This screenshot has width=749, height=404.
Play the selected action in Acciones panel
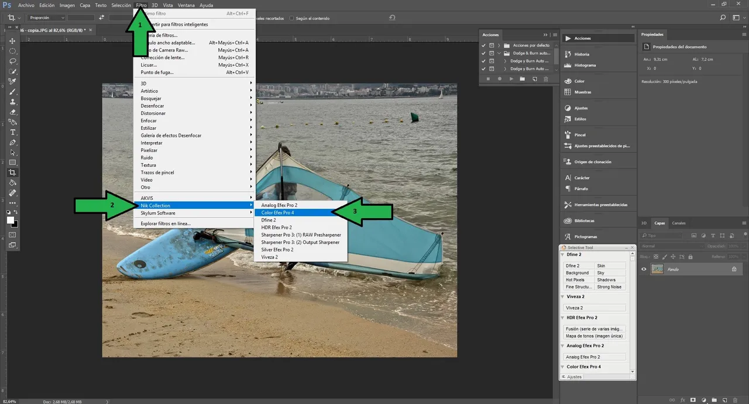point(511,79)
